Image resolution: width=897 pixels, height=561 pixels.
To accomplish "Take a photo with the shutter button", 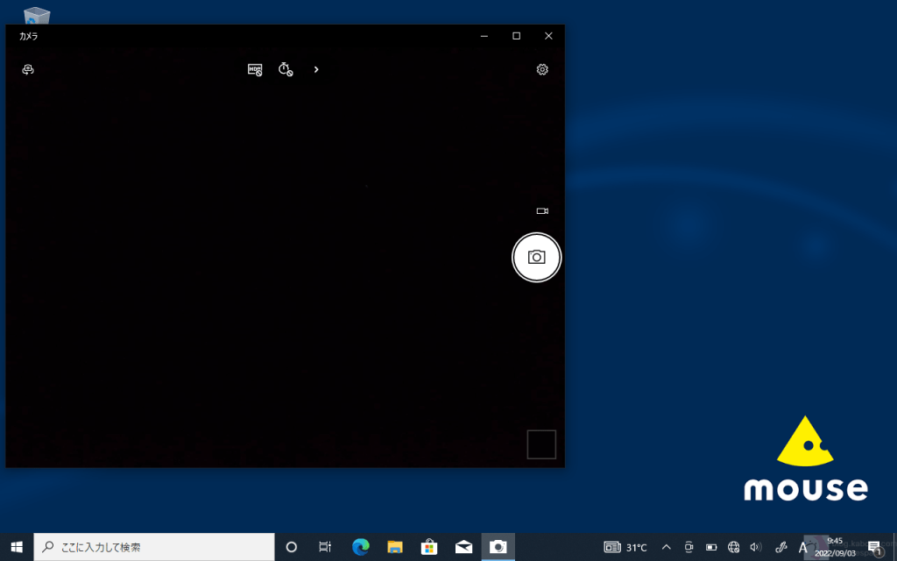I will pyautogui.click(x=536, y=258).
